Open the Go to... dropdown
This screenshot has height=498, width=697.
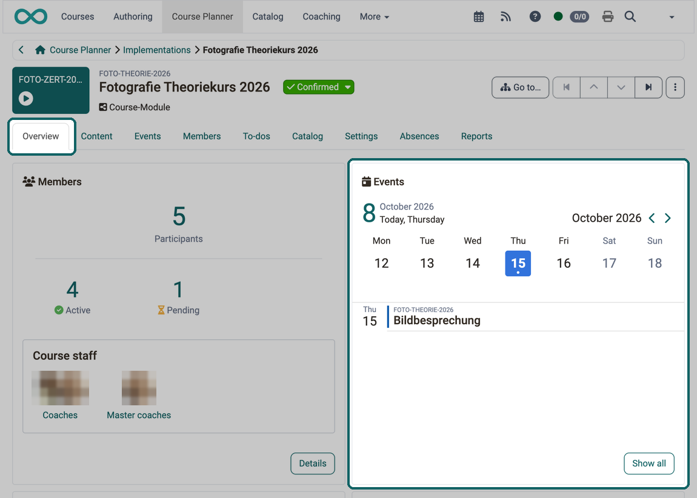(x=521, y=87)
